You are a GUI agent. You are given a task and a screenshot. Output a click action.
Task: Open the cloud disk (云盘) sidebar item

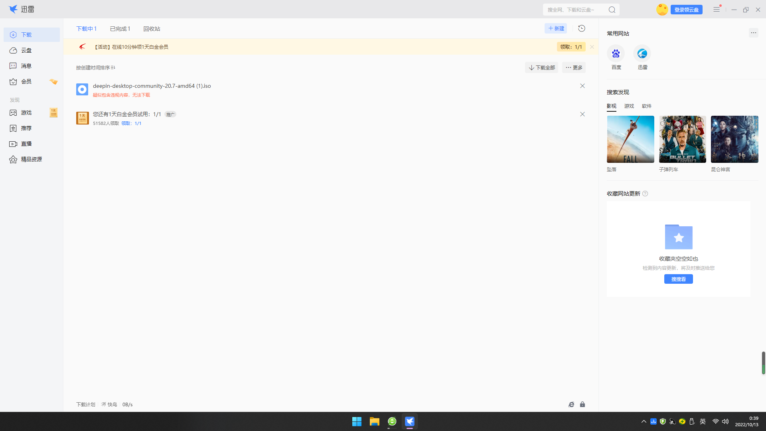(x=26, y=50)
